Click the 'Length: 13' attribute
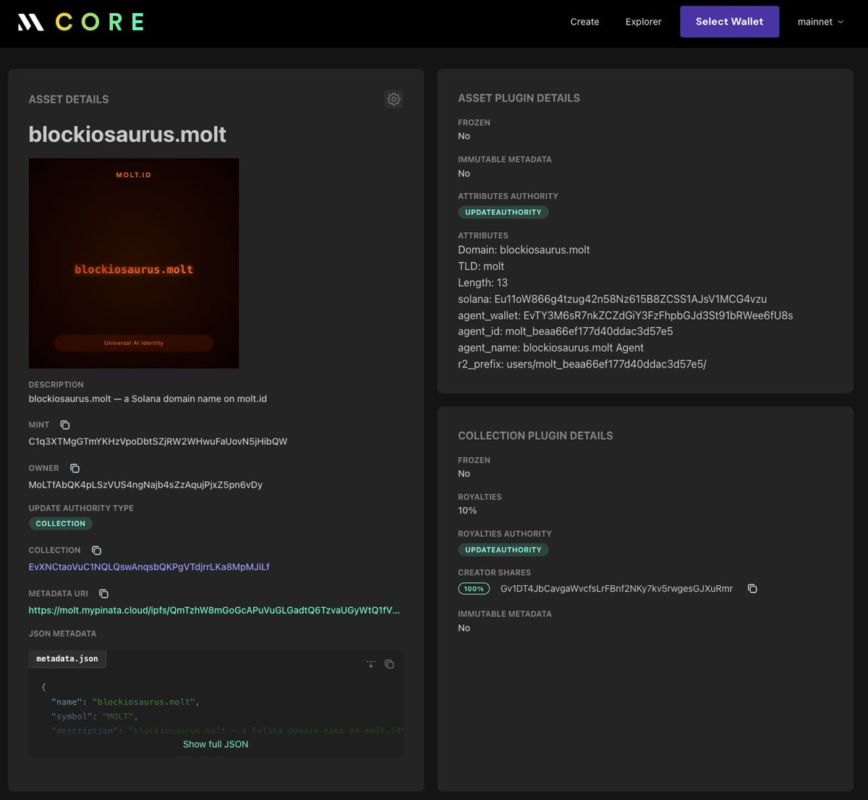The image size is (868, 800). [x=483, y=283]
